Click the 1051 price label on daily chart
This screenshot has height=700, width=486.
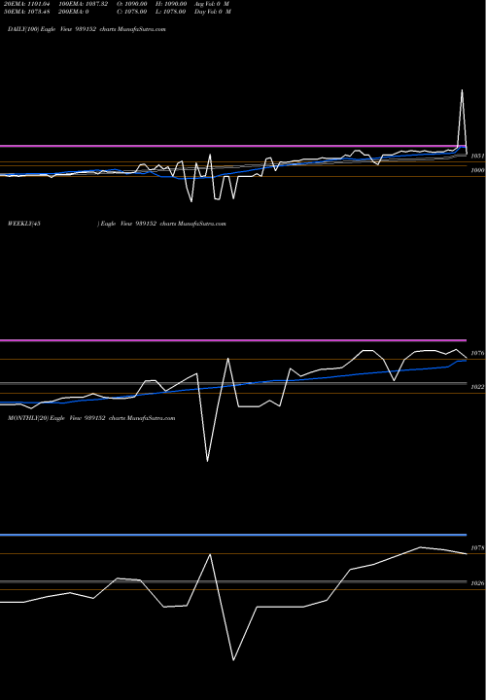click(x=477, y=156)
